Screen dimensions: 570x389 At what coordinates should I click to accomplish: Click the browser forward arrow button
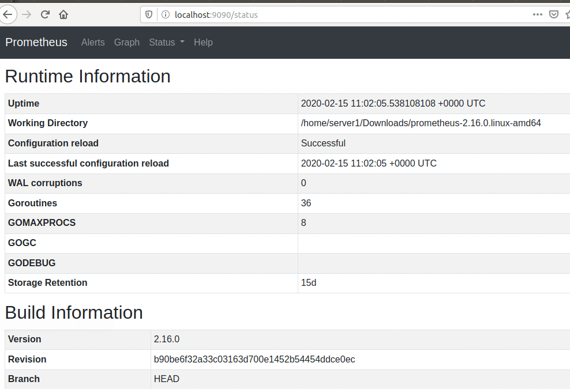[x=27, y=14]
